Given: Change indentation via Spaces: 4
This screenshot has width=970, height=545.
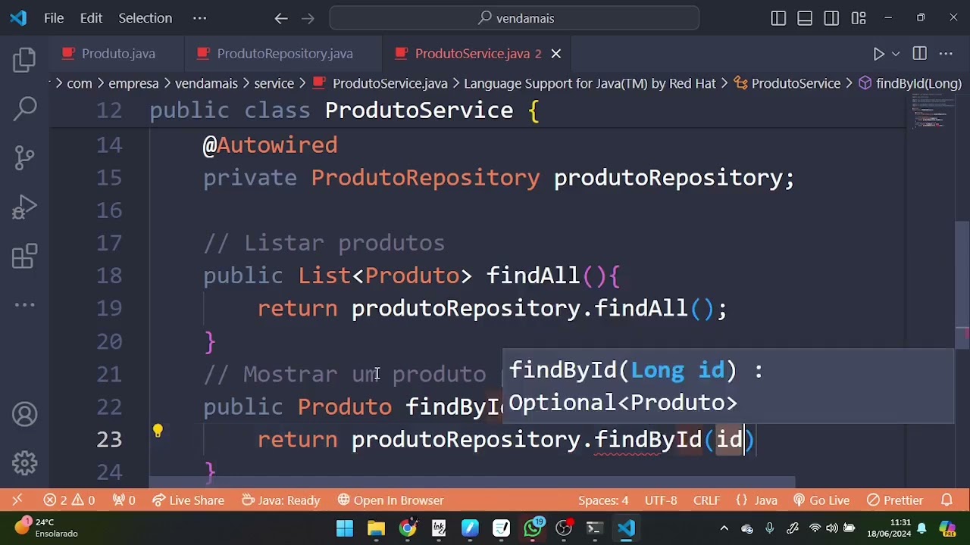Looking at the screenshot, I should click(x=603, y=500).
